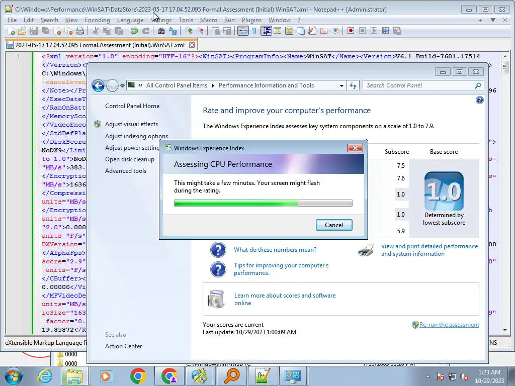
Task: Open the Plugins menu in Notepad++
Action: (251, 20)
